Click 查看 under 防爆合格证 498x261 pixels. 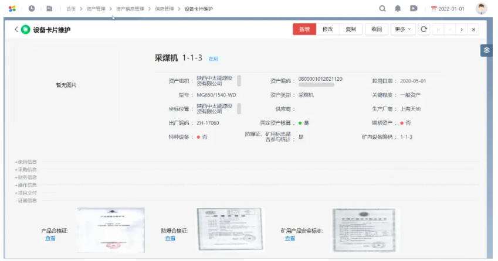[x=170, y=238]
